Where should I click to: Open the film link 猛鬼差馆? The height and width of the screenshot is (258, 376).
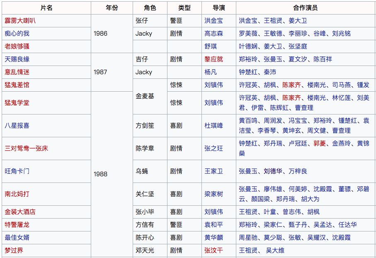(17, 85)
